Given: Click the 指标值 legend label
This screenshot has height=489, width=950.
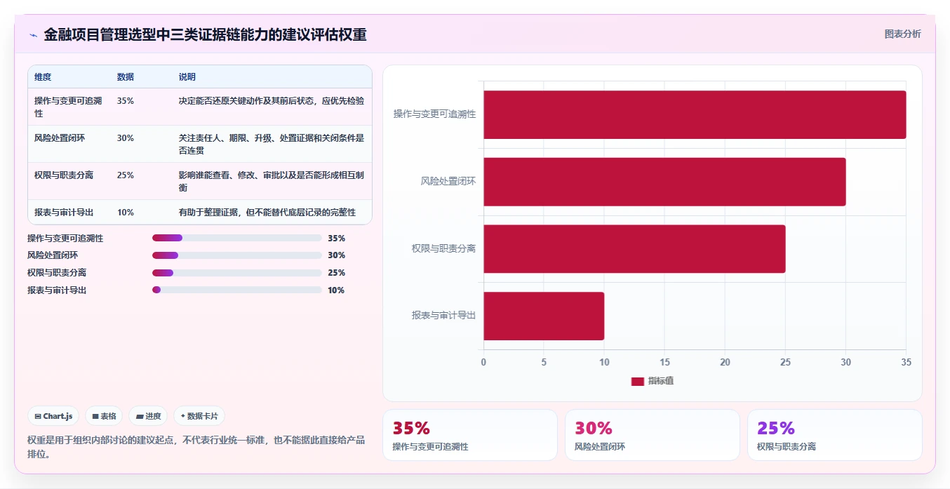Looking at the screenshot, I should click(x=661, y=381).
